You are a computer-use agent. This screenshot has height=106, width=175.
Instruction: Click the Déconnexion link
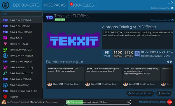[52, 102]
